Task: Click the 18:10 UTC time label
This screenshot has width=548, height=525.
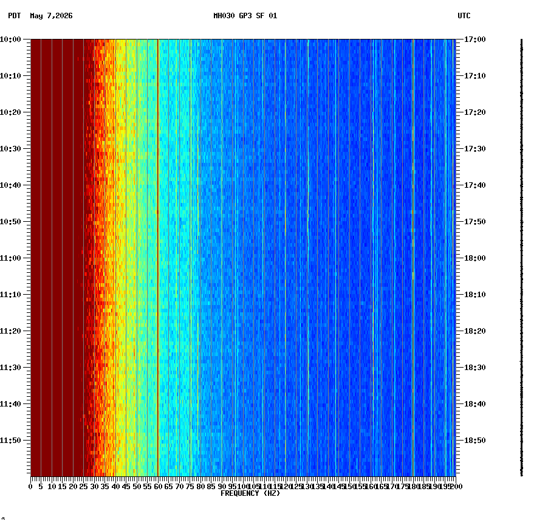Action: [x=475, y=295]
